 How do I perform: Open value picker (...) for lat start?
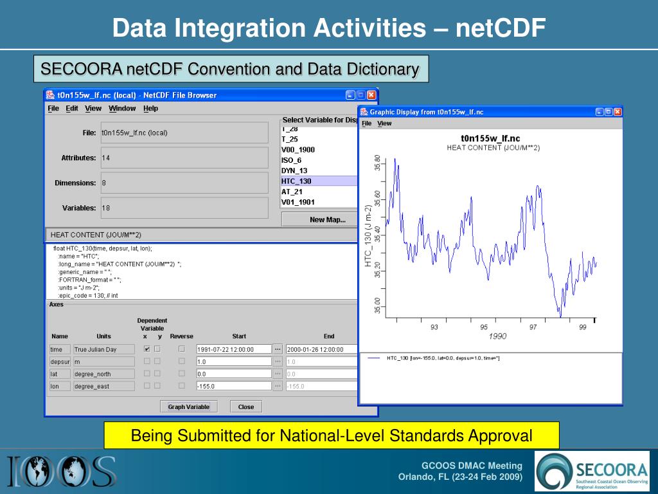click(278, 374)
